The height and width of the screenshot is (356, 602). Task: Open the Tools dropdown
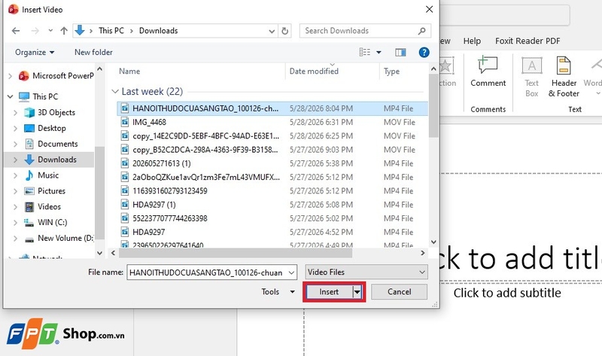[x=278, y=292]
